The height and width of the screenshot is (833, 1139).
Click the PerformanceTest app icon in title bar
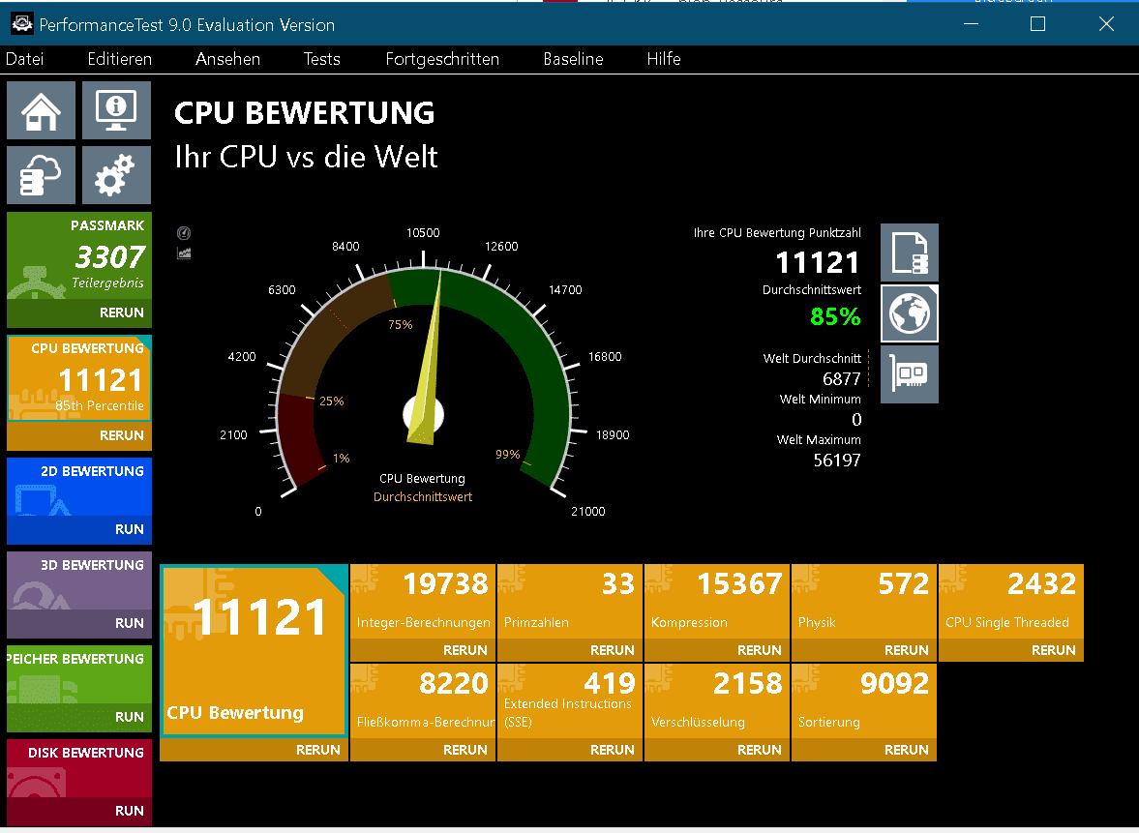[x=22, y=24]
